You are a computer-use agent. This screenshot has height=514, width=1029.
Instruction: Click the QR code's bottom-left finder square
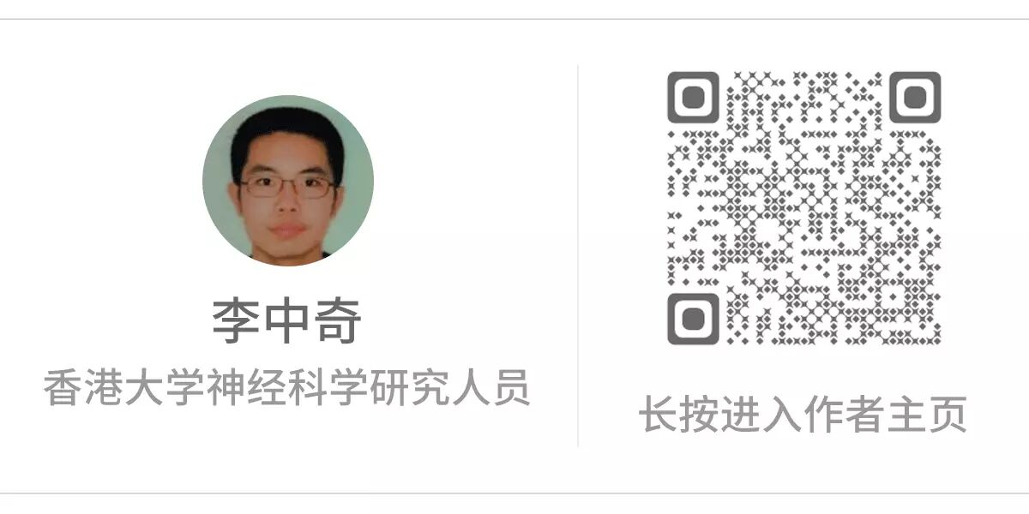pyautogui.click(x=693, y=320)
